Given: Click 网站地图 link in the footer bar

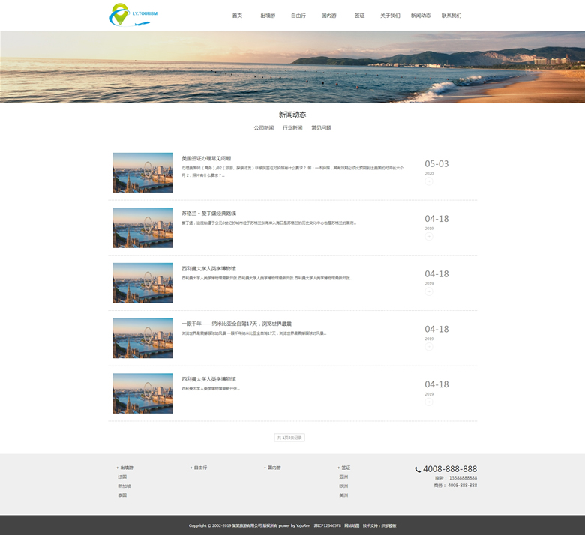Looking at the screenshot, I should coord(352,525).
